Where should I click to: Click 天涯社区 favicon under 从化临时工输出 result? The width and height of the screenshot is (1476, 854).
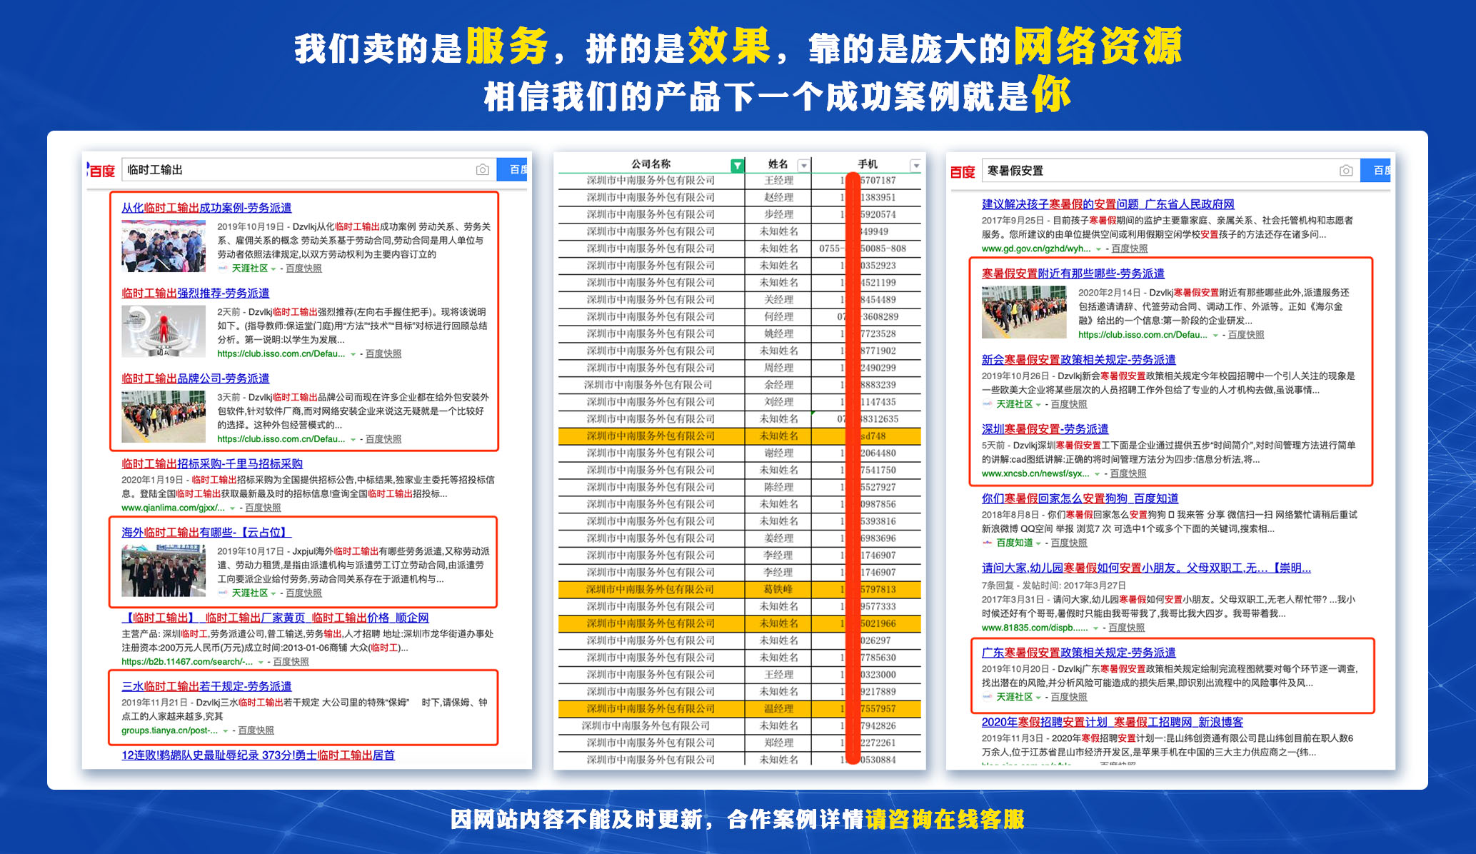pos(223,268)
